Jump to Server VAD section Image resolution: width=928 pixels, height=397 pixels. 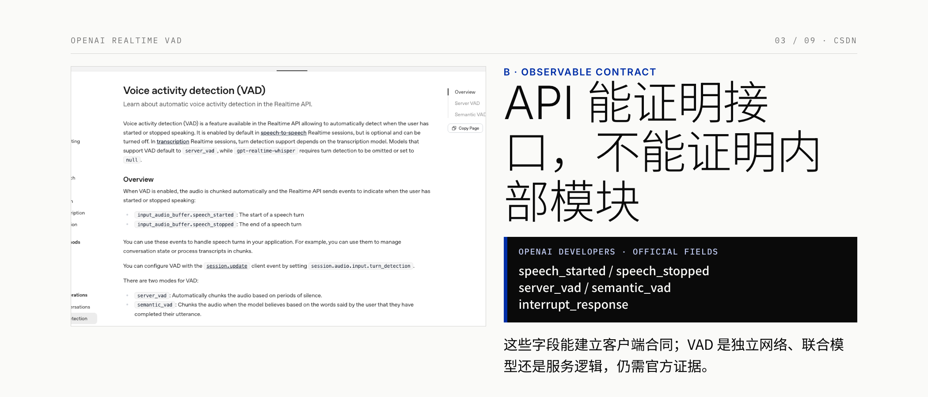click(x=467, y=103)
